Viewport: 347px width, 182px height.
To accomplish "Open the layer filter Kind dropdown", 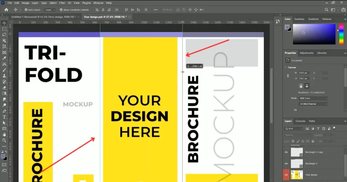I will coord(294,129).
